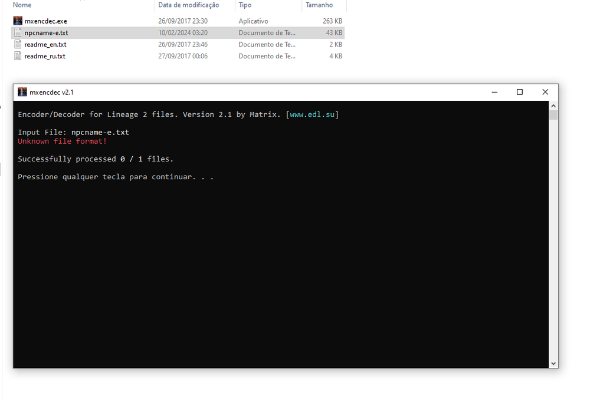Sort files by the Nome column header

(x=22, y=5)
